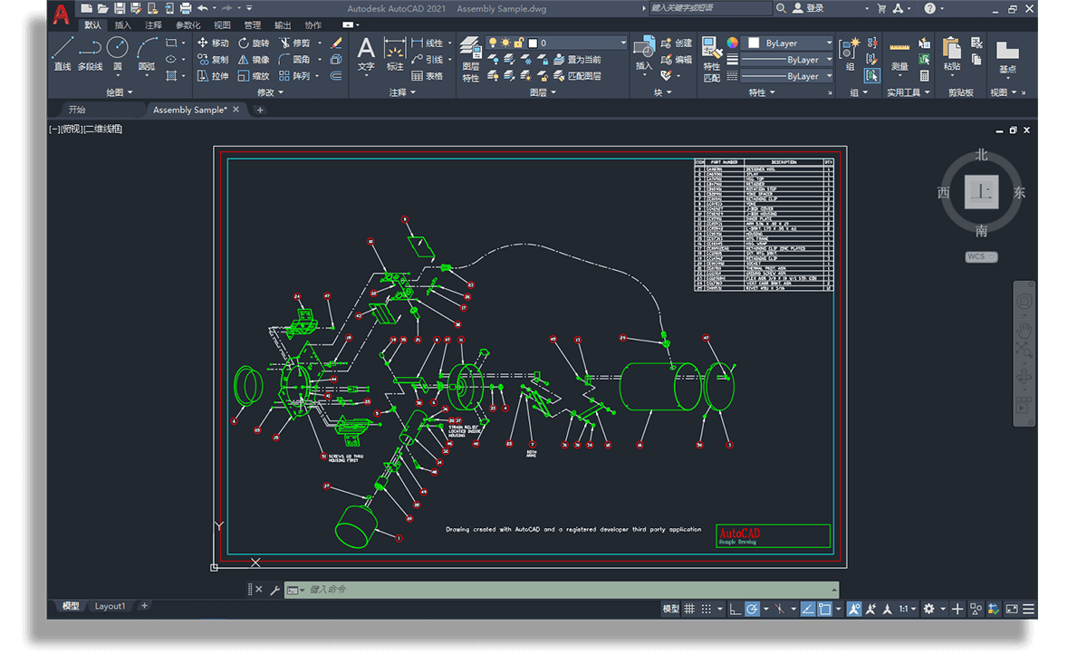Click the 粘贴 (Paste) clipboard icon
The height and width of the screenshot is (664, 1087).
point(951,53)
